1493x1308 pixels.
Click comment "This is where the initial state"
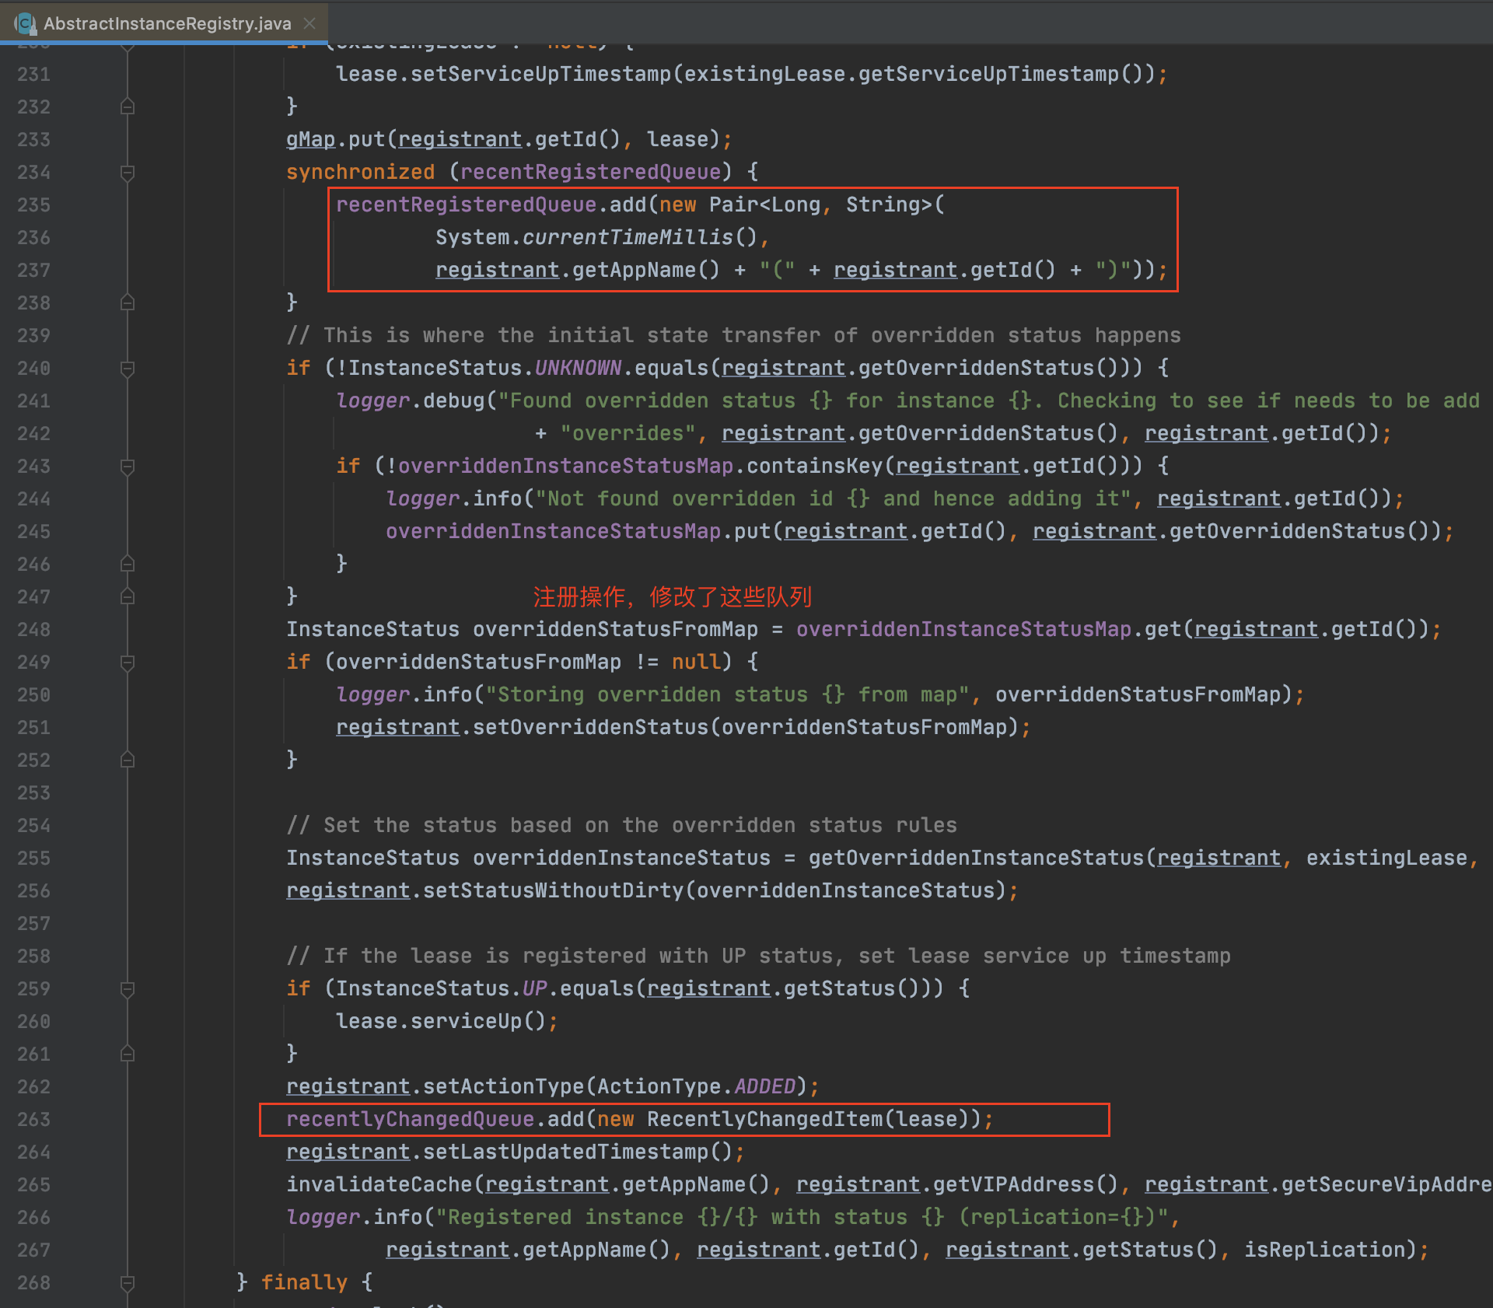[733, 335]
